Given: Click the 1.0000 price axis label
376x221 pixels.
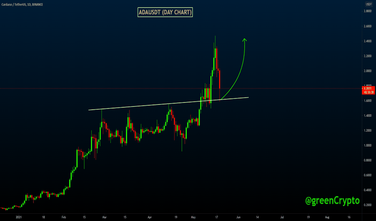Looking at the screenshot, I should click(368, 145).
